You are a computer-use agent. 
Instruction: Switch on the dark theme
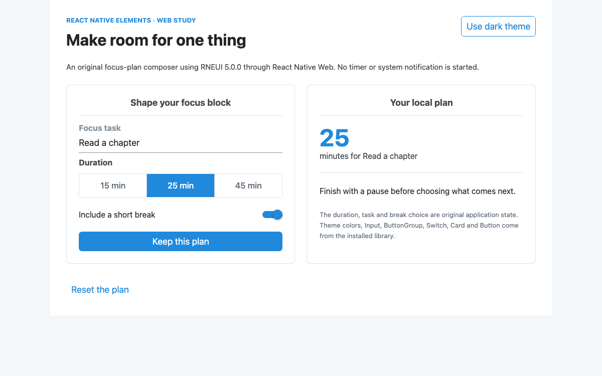[498, 27]
